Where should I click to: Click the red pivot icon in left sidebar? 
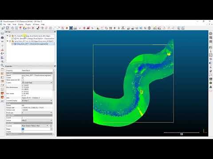point(2,49)
